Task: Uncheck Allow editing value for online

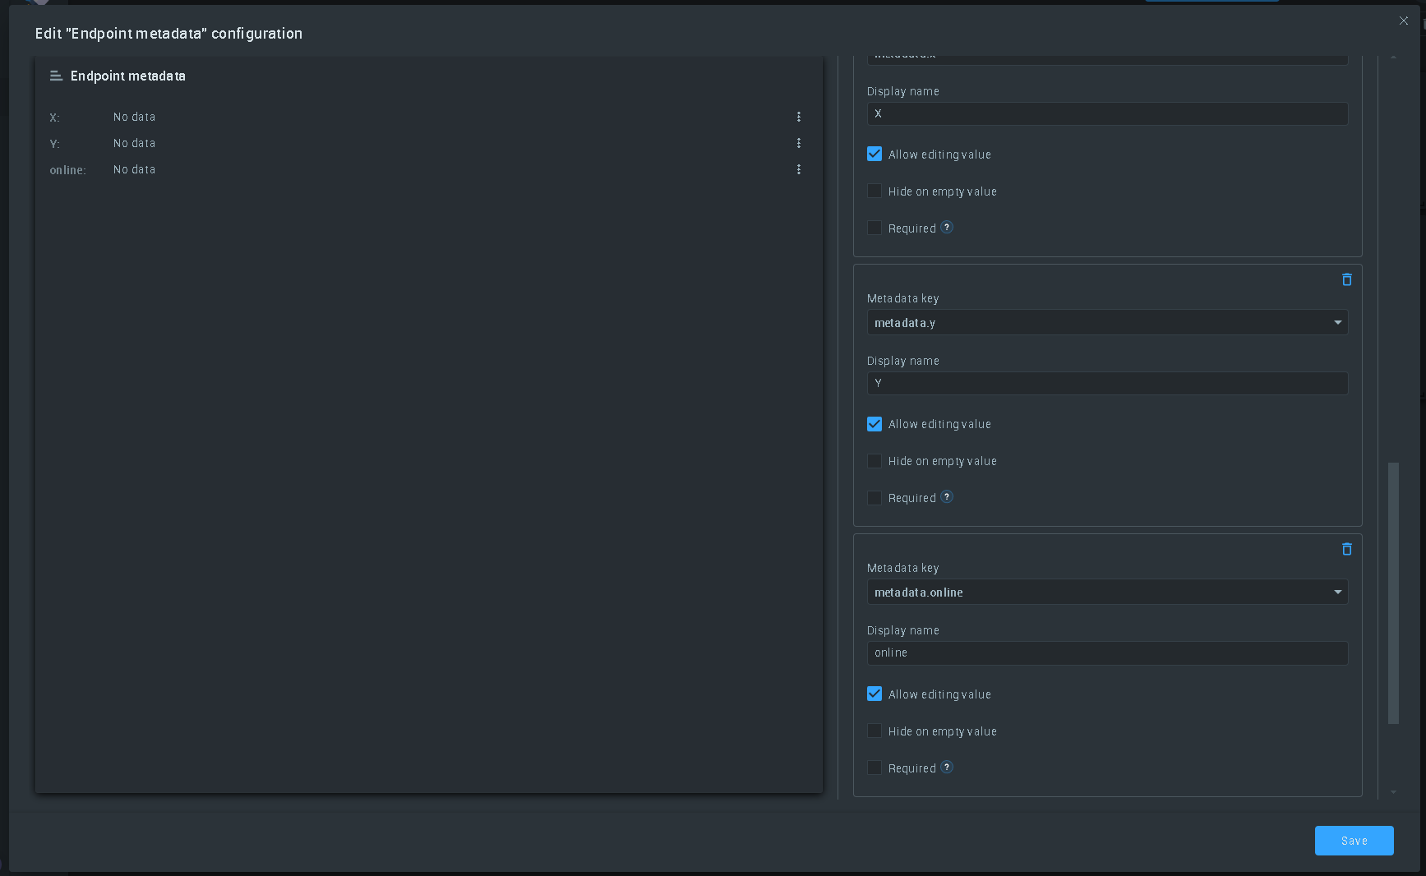Action: (875, 694)
